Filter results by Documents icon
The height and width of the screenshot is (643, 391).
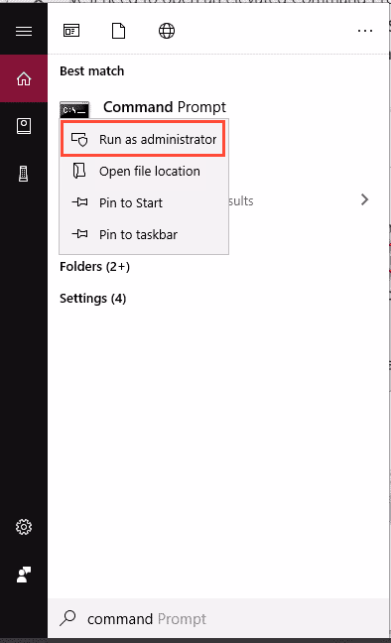[x=118, y=31]
